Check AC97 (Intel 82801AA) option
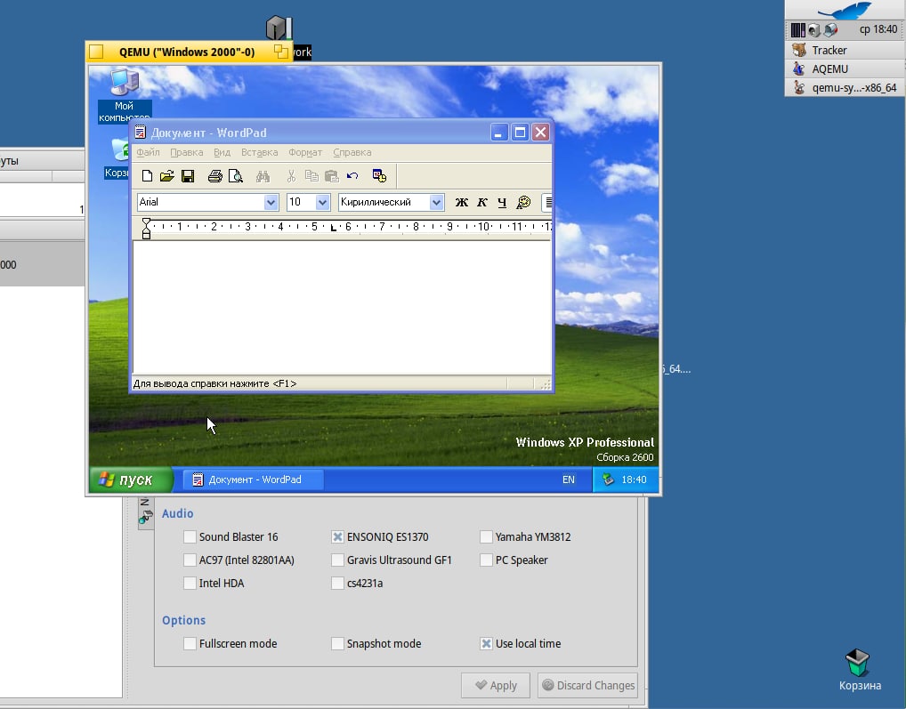The image size is (906, 709). pyautogui.click(x=190, y=560)
